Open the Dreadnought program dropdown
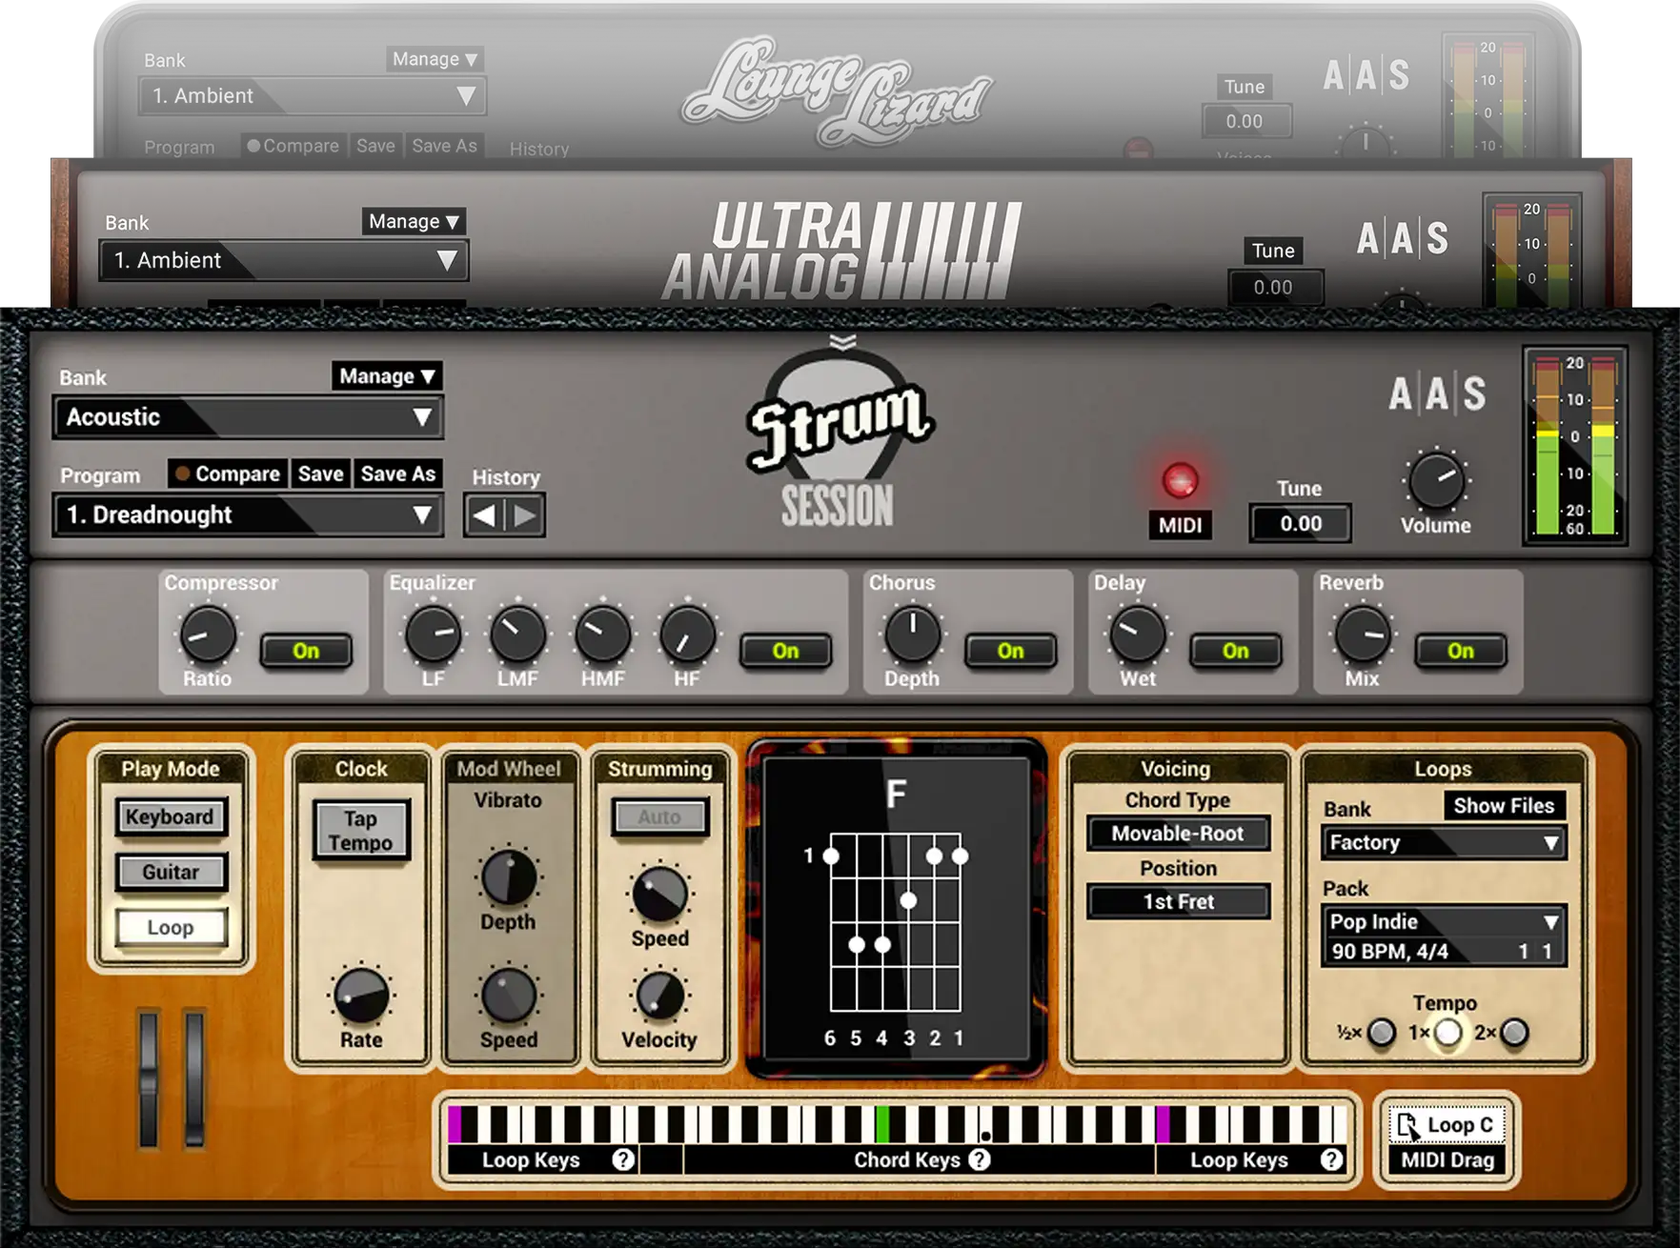Viewport: 1680px width, 1249px height. coord(248,514)
